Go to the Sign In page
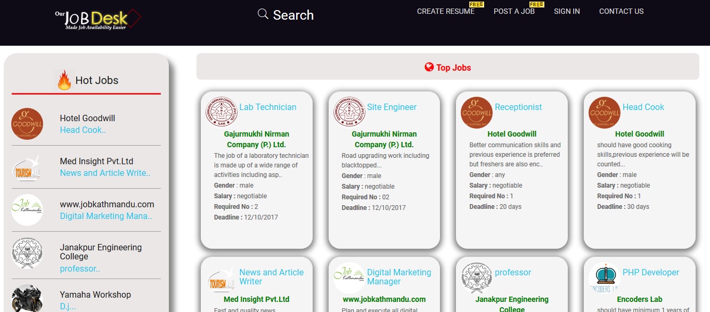 click(x=567, y=11)
